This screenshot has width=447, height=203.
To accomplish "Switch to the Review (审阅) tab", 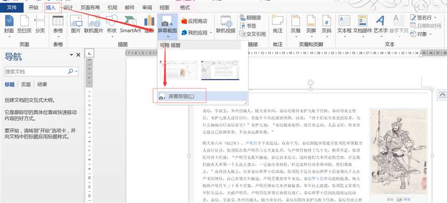I will (x=147, y=7).
